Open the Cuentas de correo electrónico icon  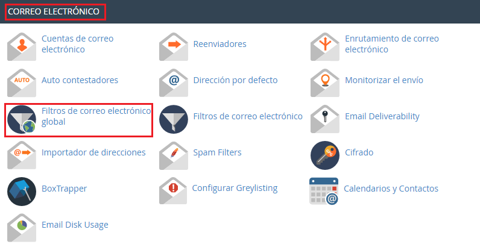point(22,47)
